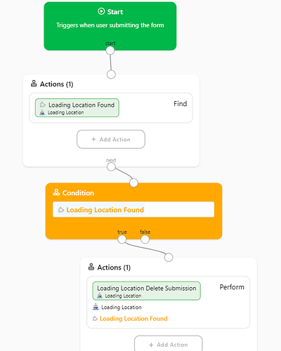Click Add Action in second Actions block
The height and width of the screenshot is (351, 281).
[x=169, y=343]
